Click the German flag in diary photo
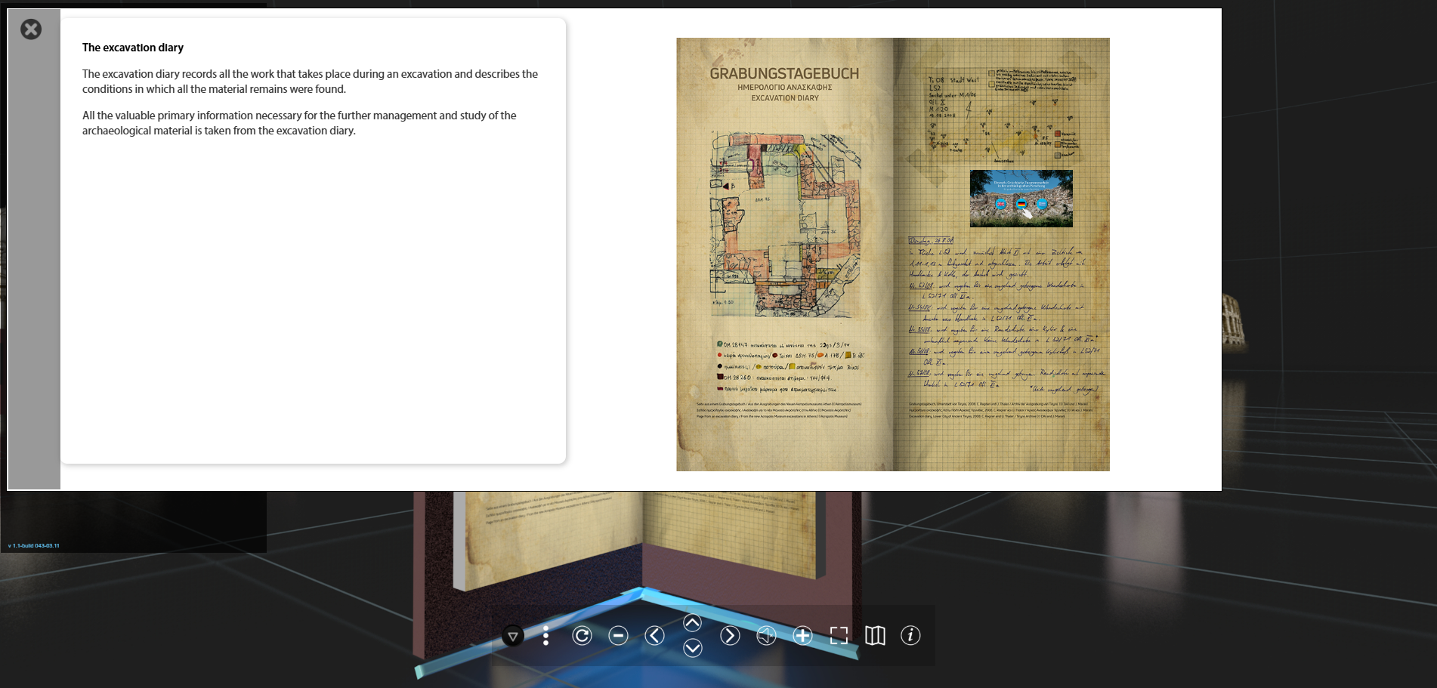 point(1021,204)
